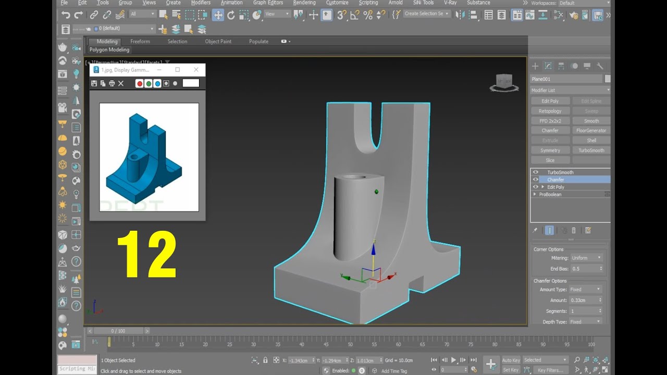
Task: Open the Schematic View icon
Action: coord(542,15)
